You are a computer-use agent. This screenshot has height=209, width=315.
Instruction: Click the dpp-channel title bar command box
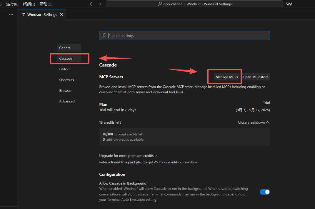[x=194, y=4]
